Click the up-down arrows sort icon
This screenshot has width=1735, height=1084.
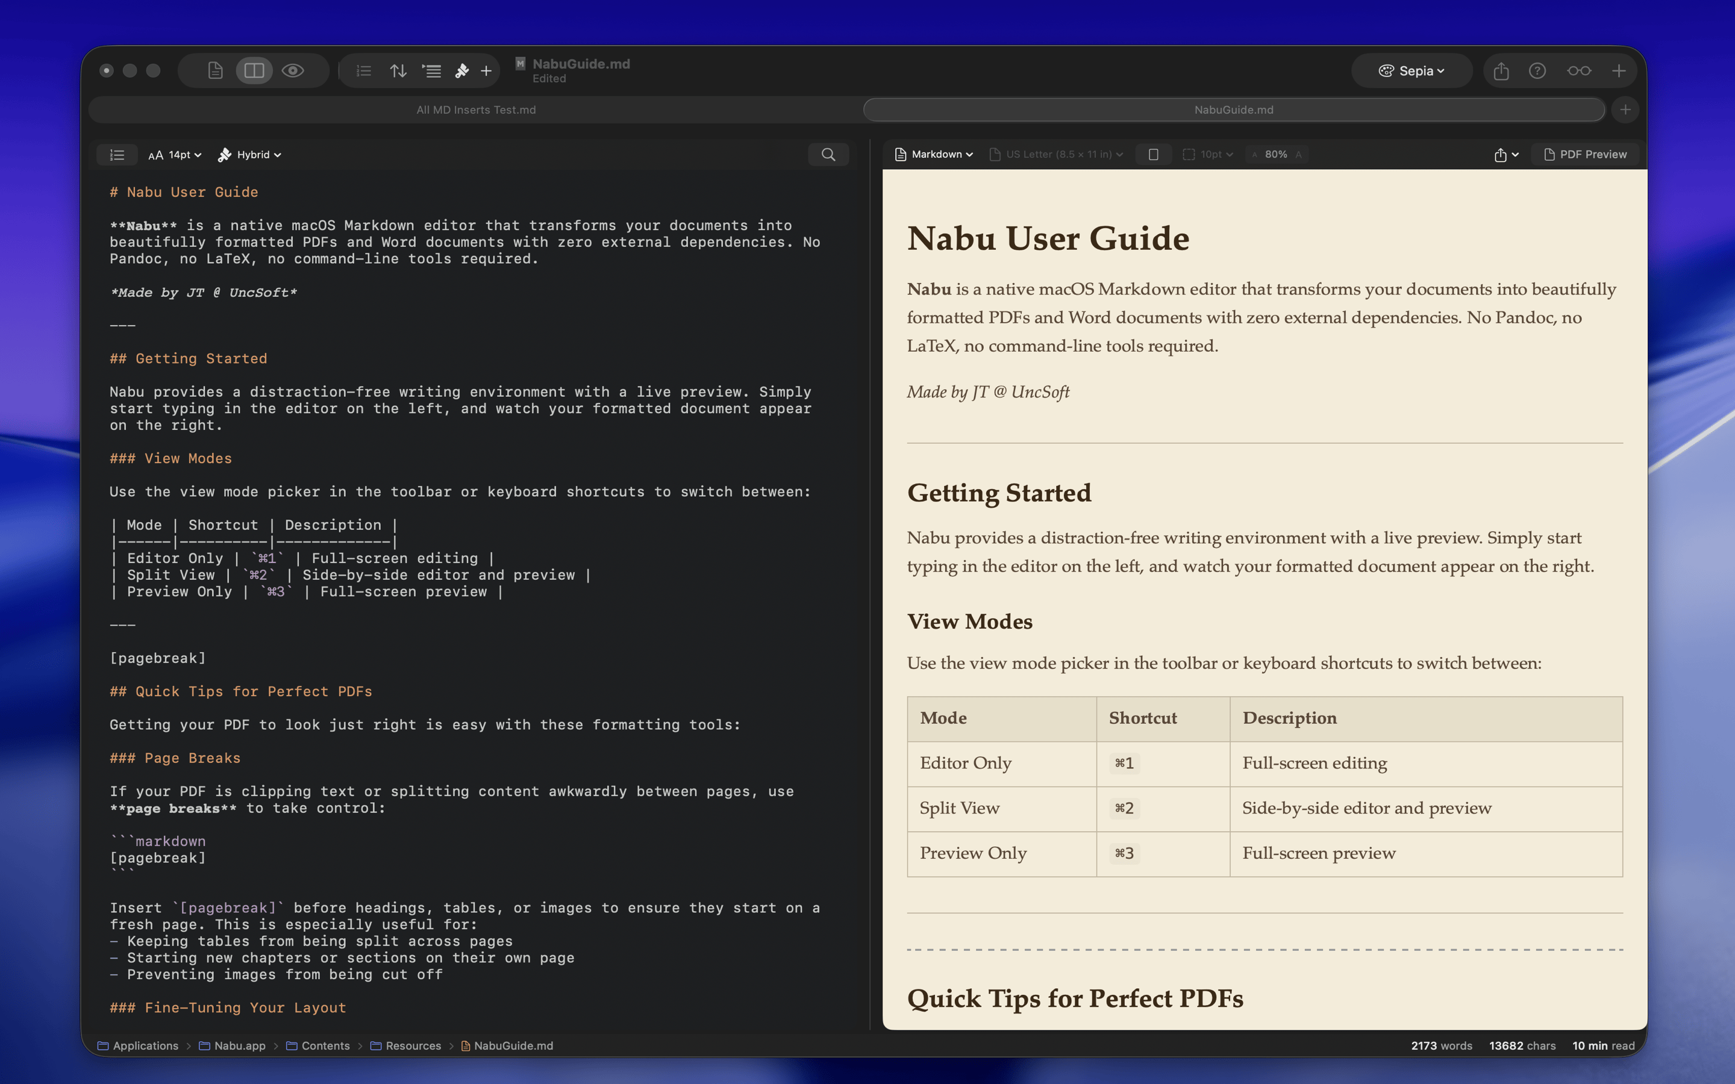(398, 71)
